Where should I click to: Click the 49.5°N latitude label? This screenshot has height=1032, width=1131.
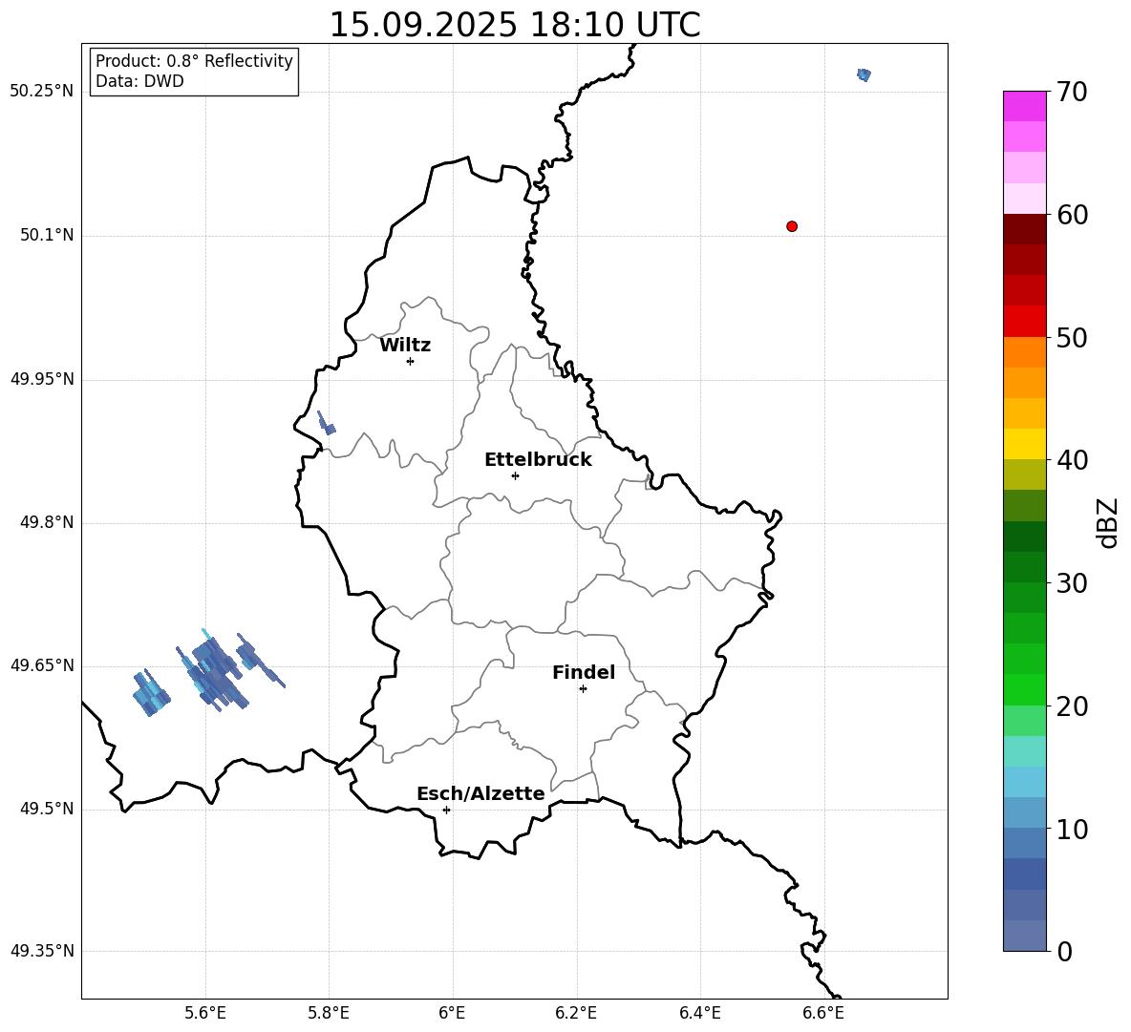coord(47,809)
